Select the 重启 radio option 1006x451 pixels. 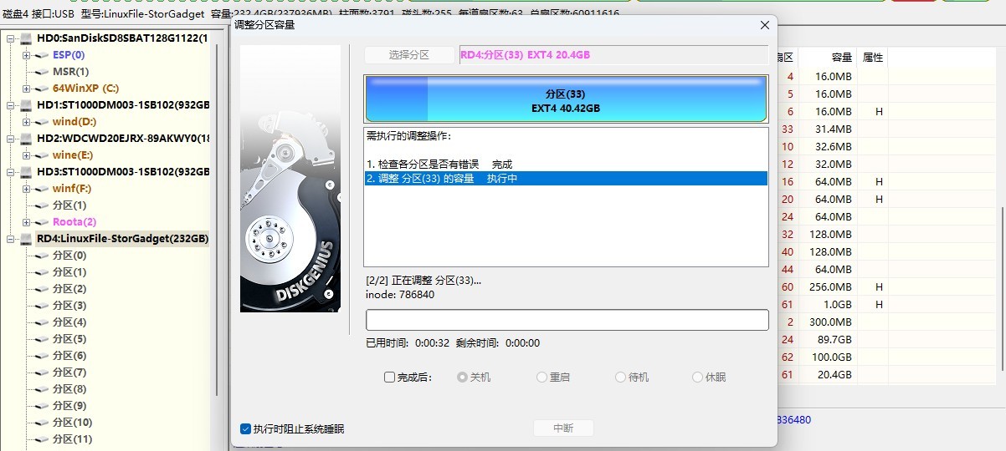point(542,378)
